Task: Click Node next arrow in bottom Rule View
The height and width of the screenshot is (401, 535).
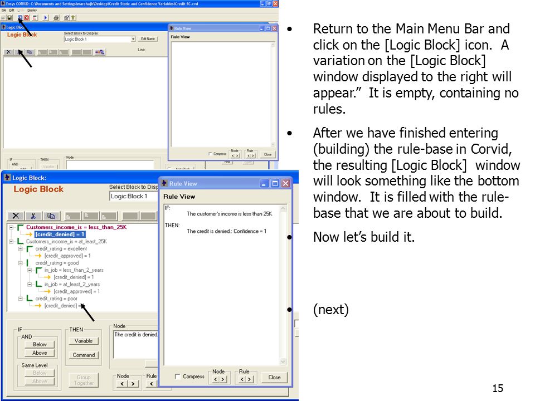Action: [222, 379]
